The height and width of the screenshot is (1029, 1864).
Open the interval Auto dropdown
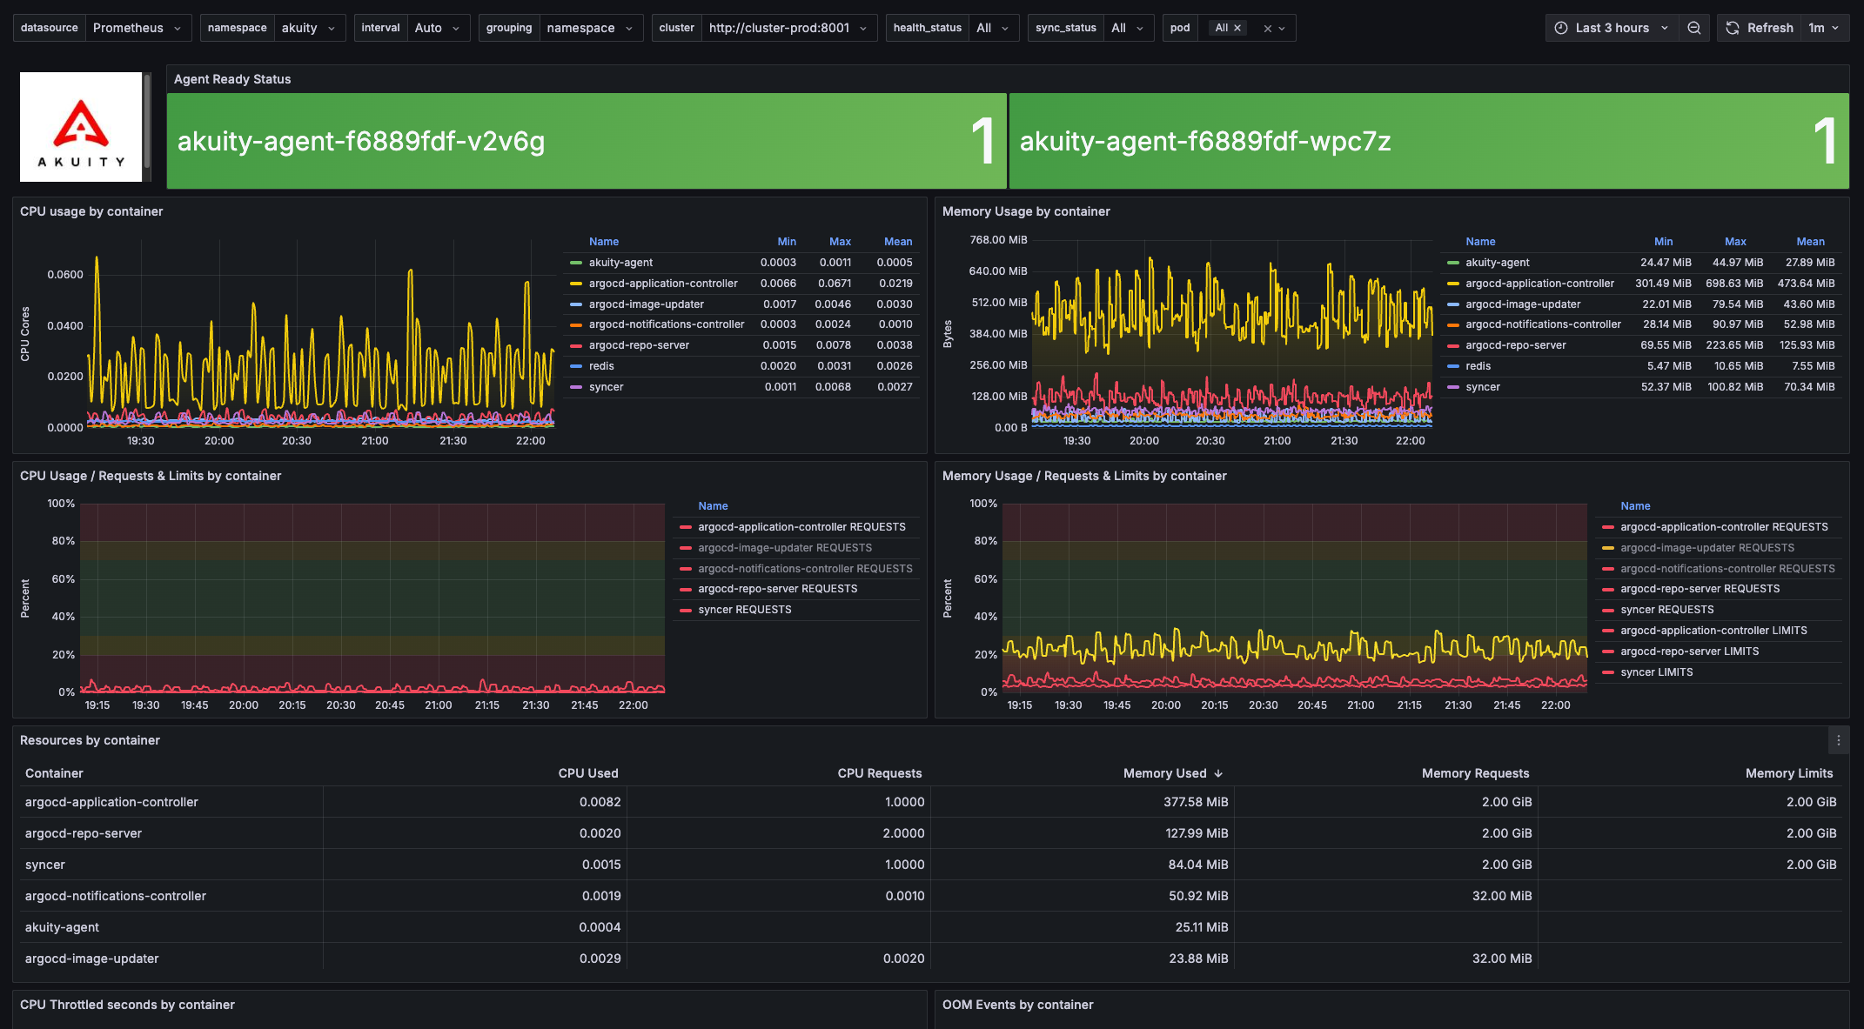click(x=438, y=28)
